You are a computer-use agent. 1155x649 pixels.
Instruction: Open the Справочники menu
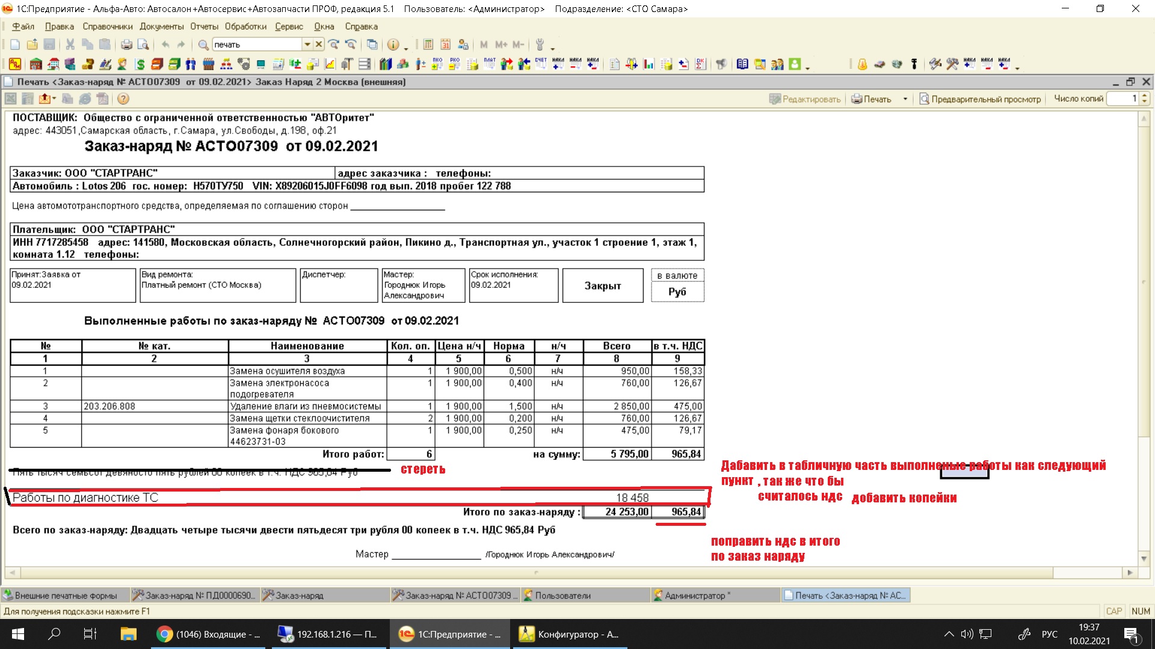[107, 26]
